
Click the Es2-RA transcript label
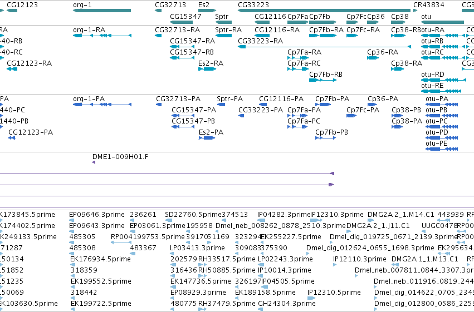211,63
